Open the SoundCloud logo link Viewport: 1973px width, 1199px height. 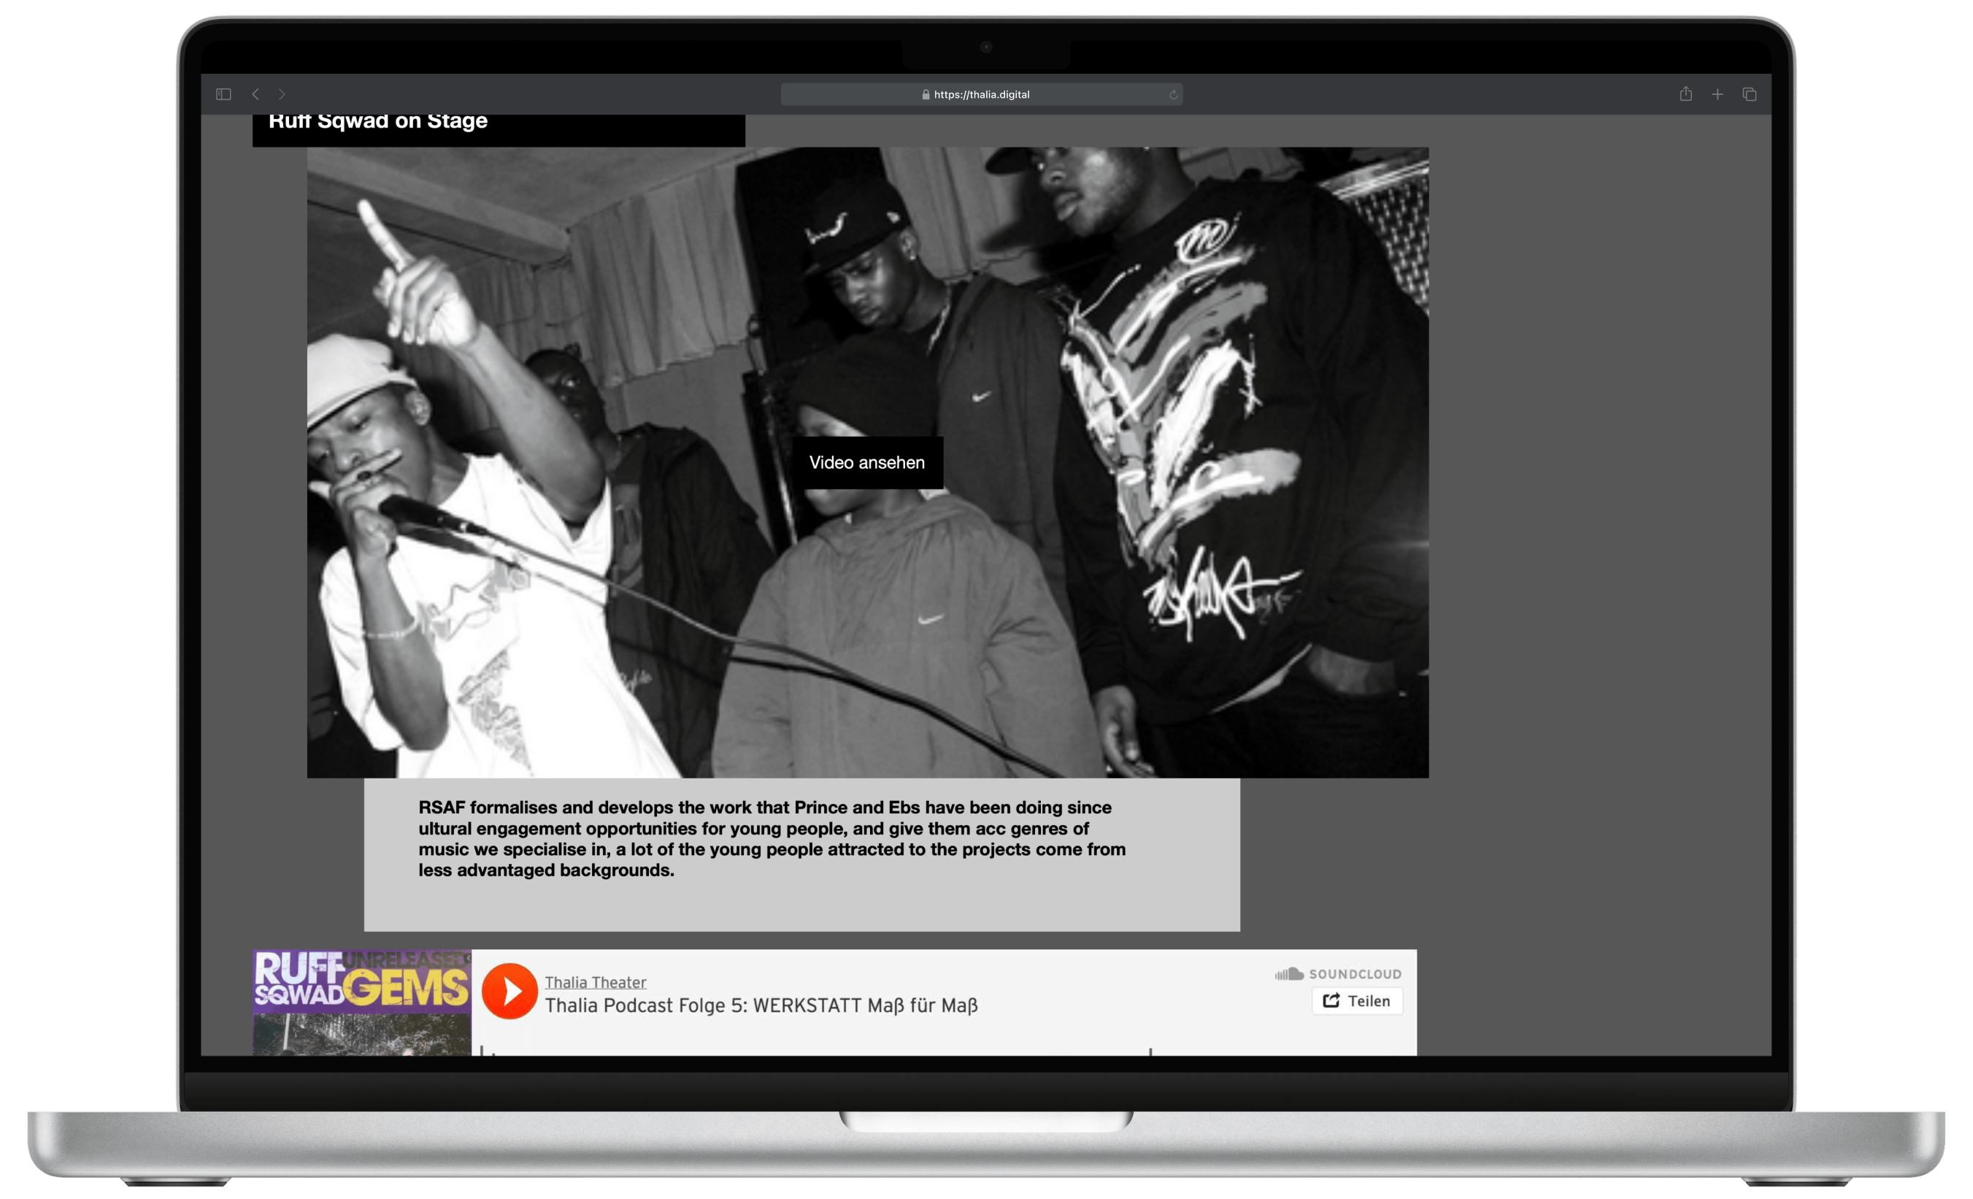(x=1338, y=974)
